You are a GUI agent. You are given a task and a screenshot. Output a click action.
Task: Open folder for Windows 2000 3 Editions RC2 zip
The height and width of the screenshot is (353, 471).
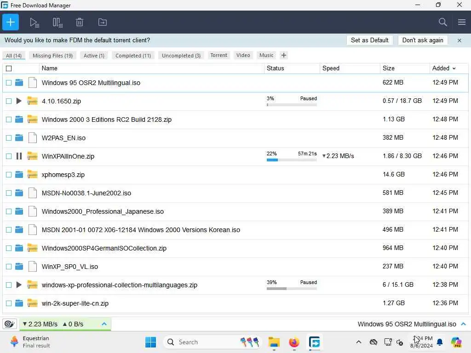click(19, 119)
